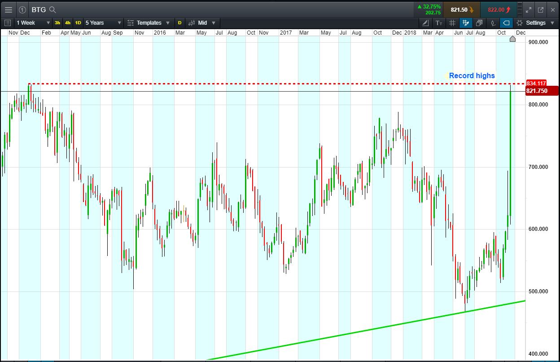Click the time axis end marker
This screenshot has width=560, height=362.
pos(513,39)
